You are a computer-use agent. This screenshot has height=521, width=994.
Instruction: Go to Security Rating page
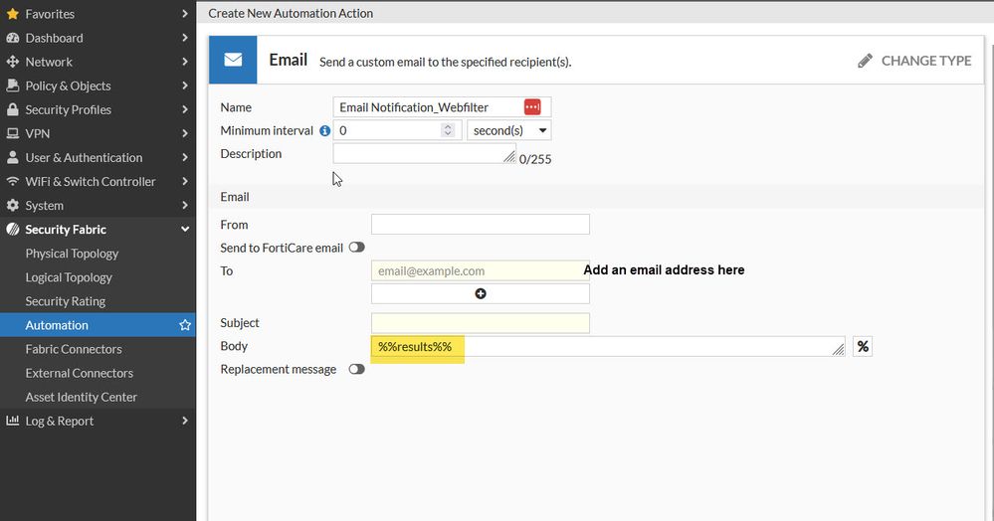pos(66,301)
